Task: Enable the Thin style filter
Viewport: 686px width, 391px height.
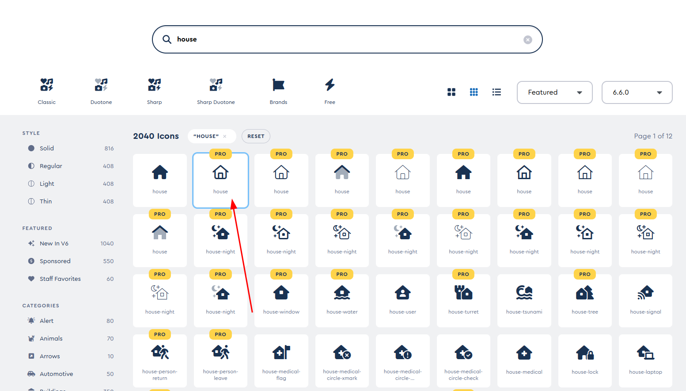Action: click(45, 201)
